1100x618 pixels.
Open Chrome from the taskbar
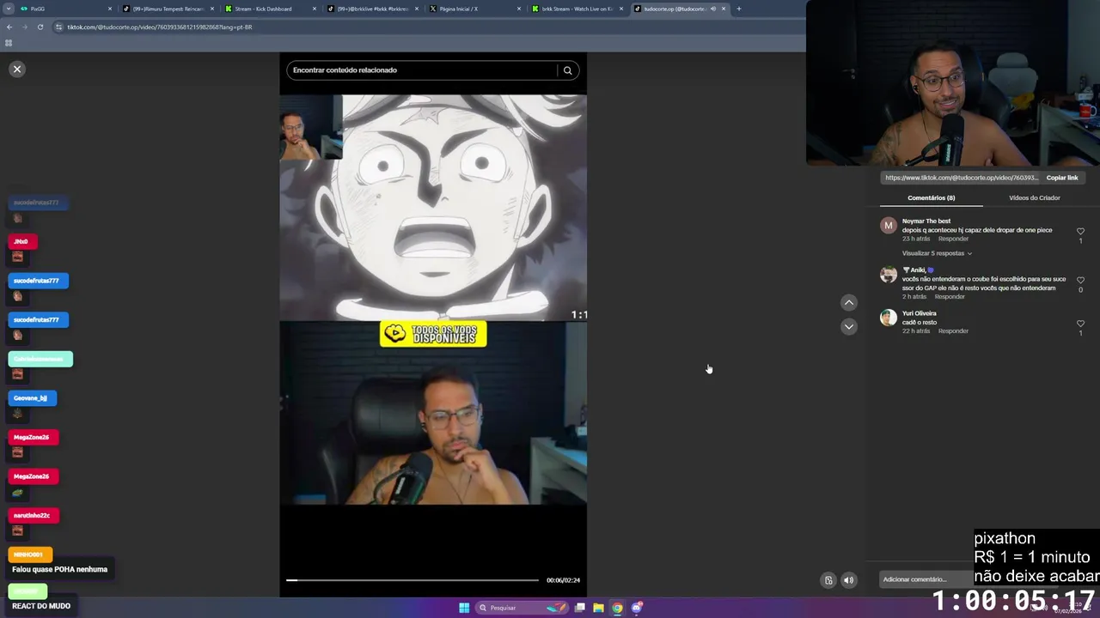pyautogui.click(x=617, y=608)
